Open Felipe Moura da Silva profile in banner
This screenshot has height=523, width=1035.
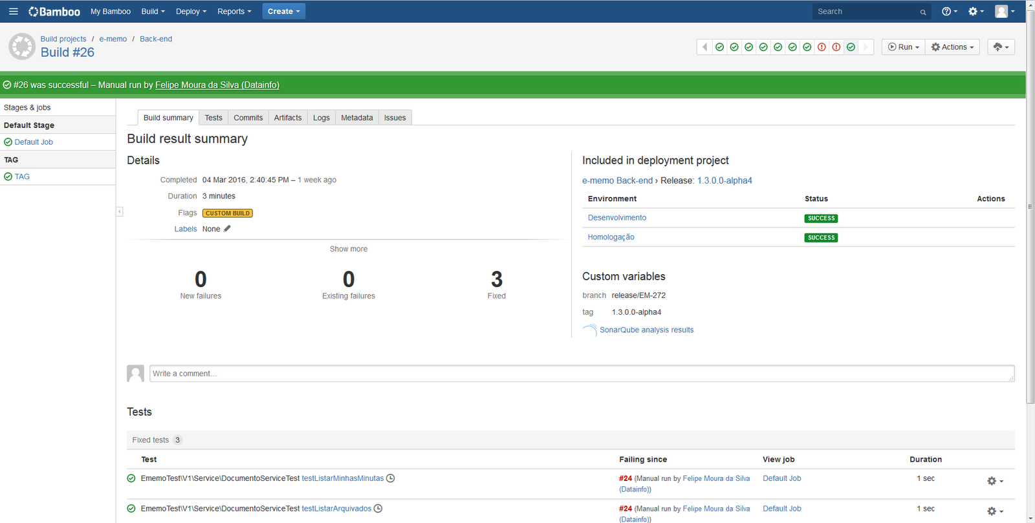pyautogui.click(x=217, y=85)
